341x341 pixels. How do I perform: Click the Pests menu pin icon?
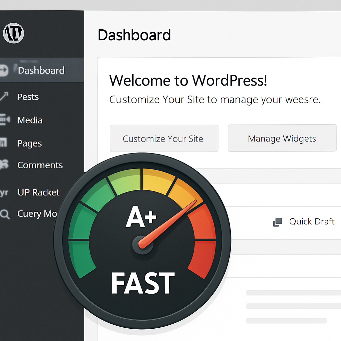(4, 97)
